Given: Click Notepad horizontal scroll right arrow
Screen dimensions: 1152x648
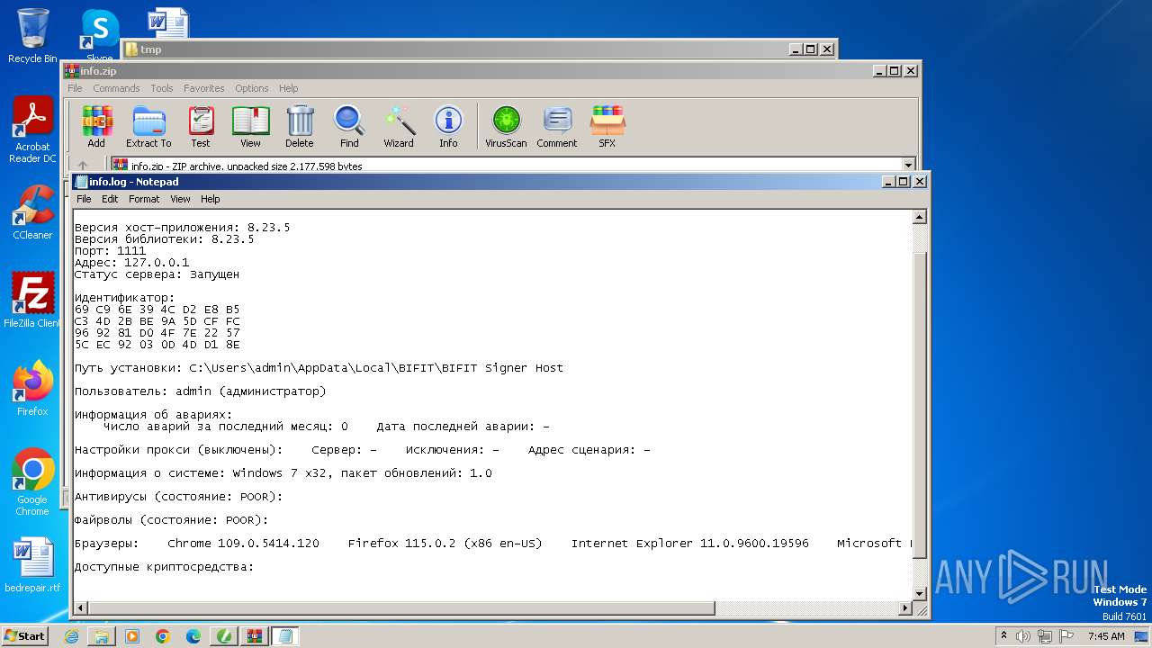Looking at the screenshot, I should (x=905, y=608).
